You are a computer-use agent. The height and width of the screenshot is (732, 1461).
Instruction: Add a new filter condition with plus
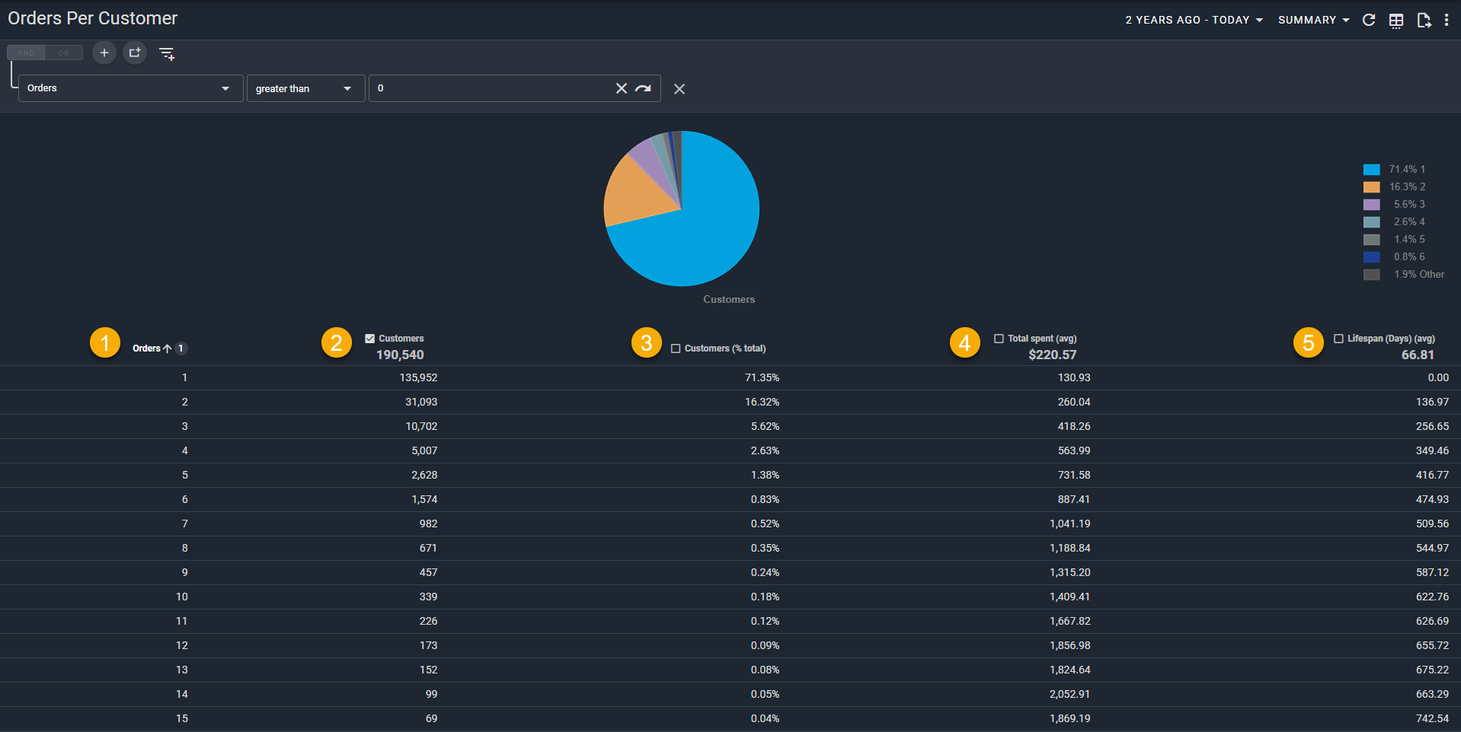click(x=104, y=53)
